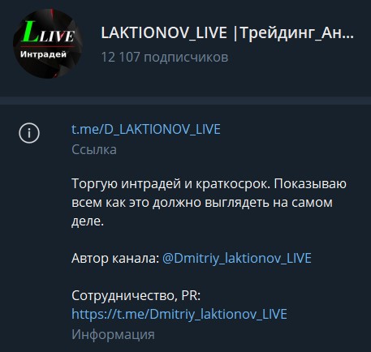This screenshot has height=352, width=371.
Task: Click the Информация label below the description
Action: [x=113, y=334]
